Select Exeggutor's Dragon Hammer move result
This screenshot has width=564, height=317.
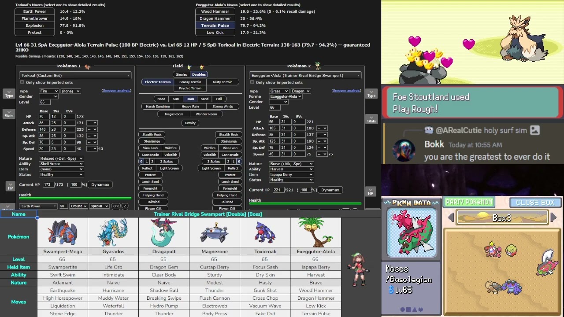215,18
